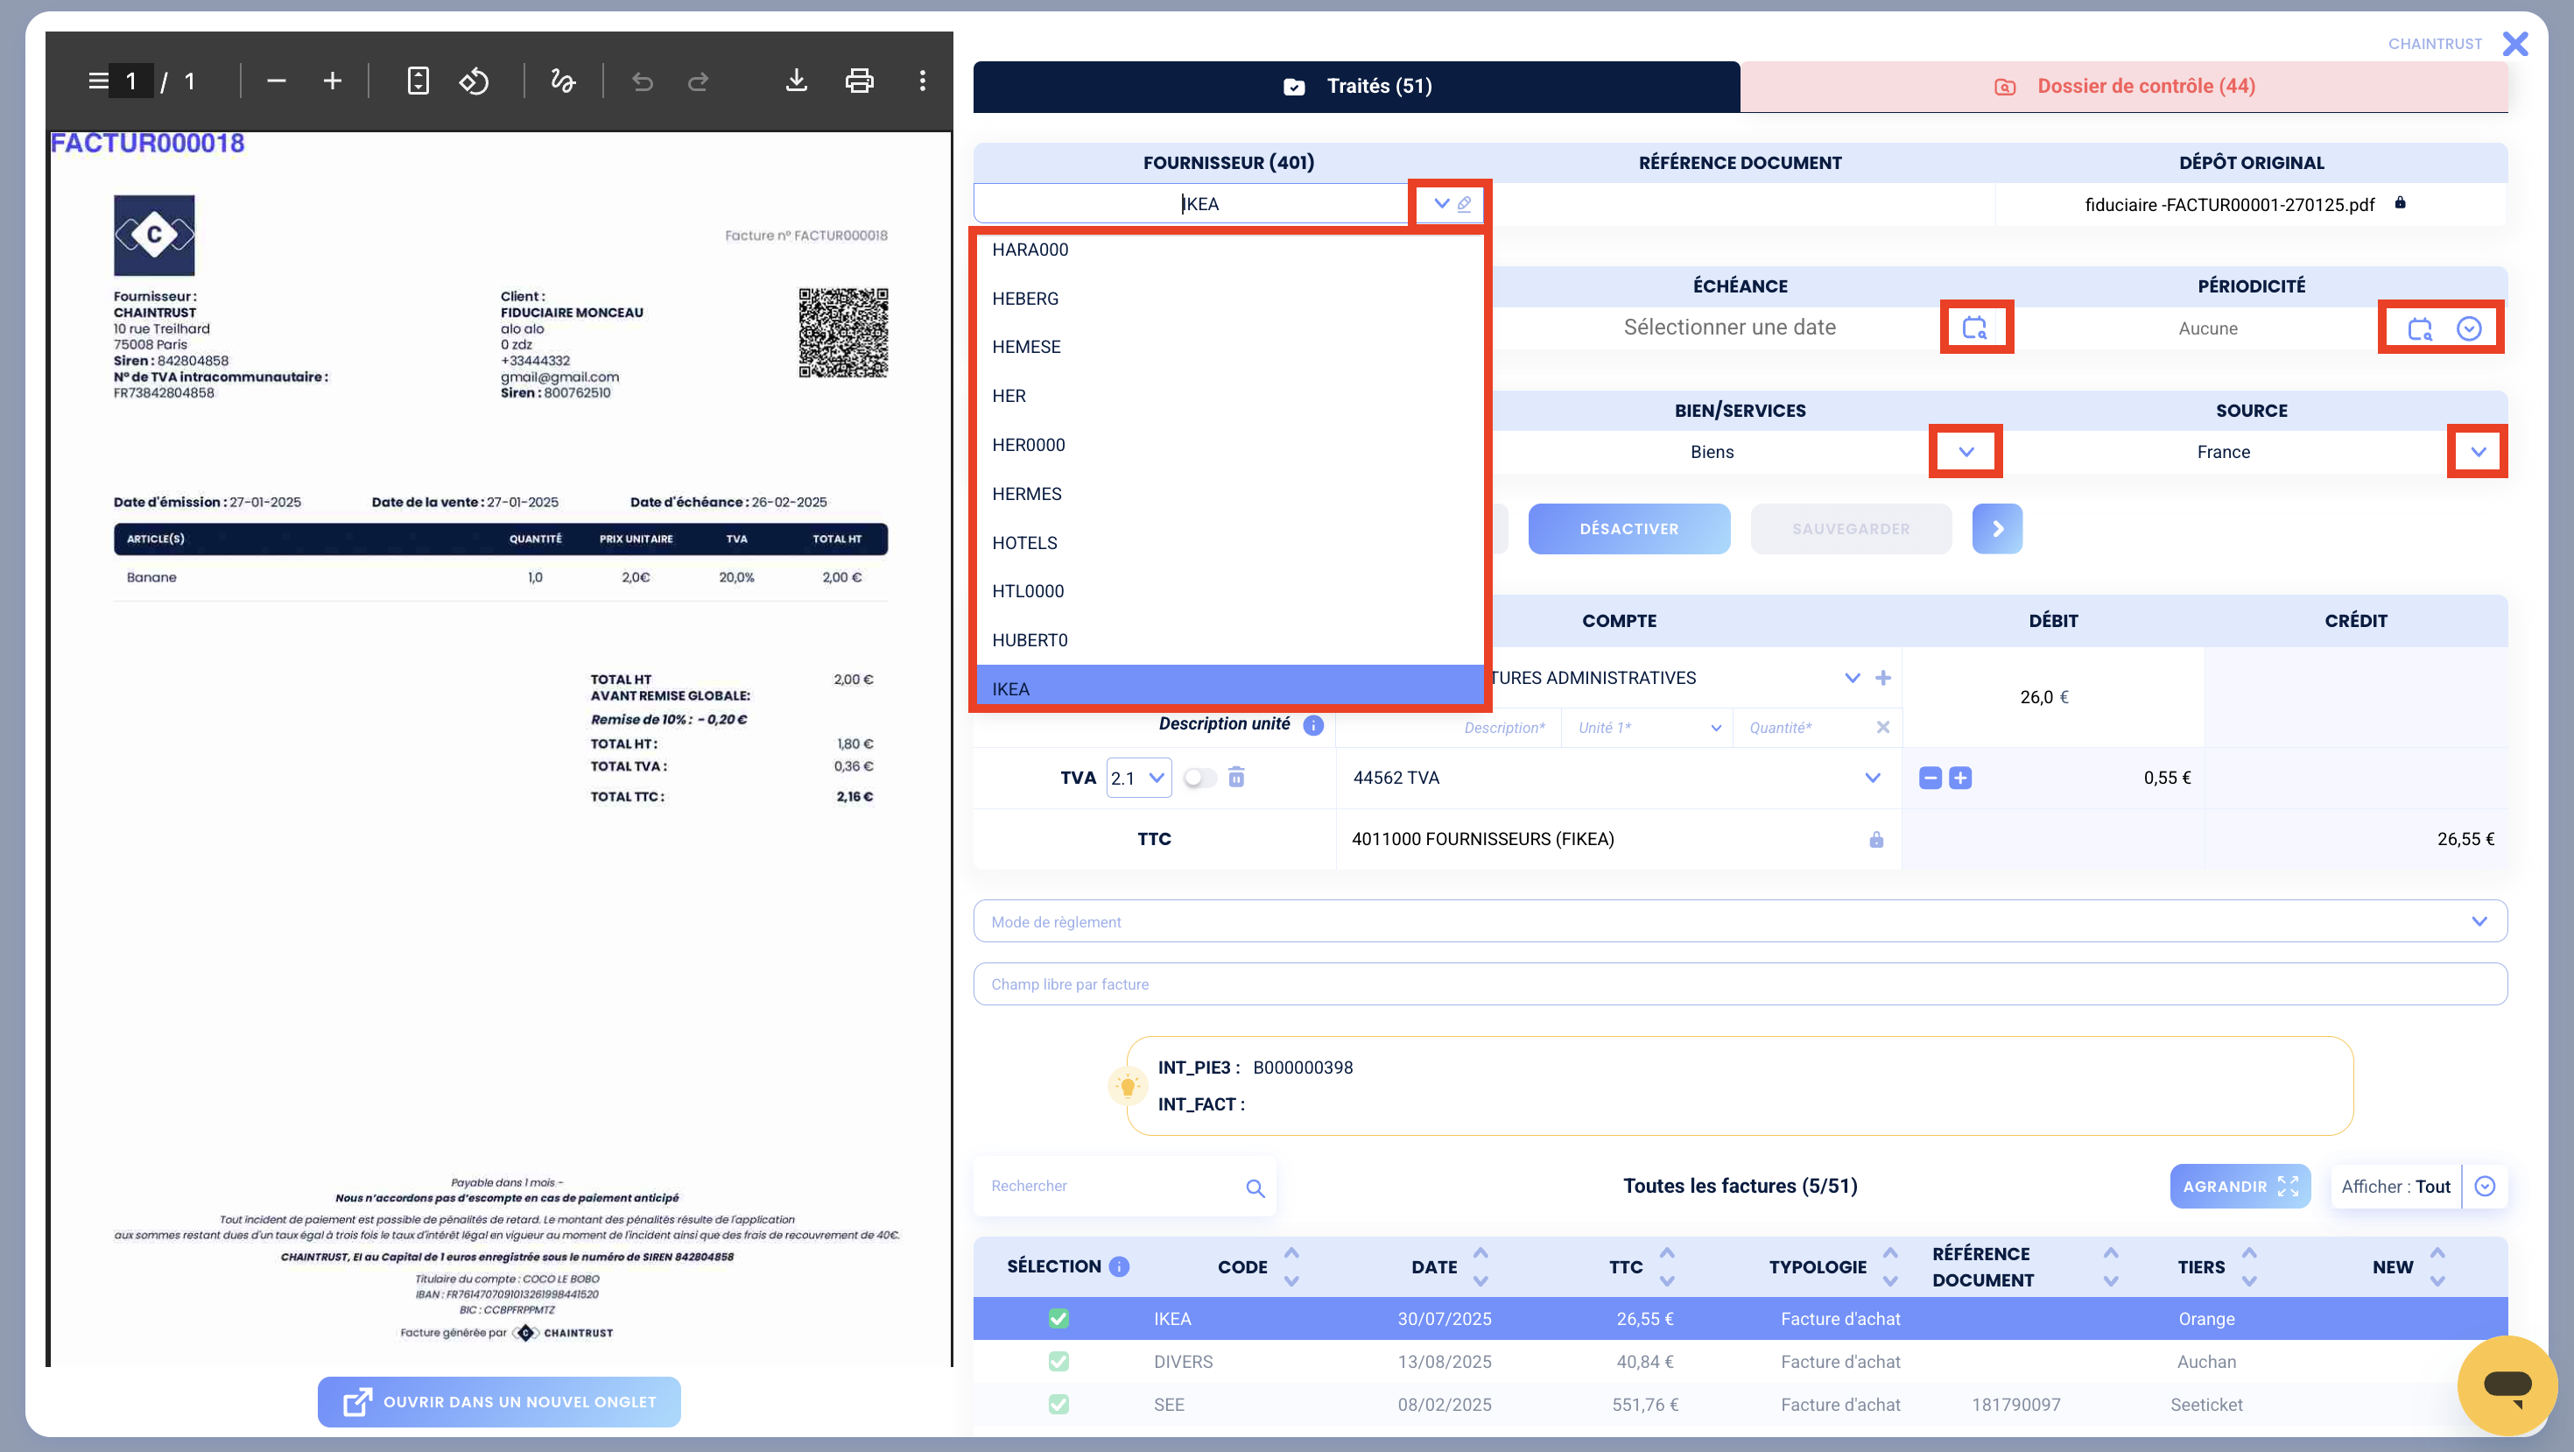This screenshot has height=1452, width=2574.
Task: Uncheck the IKEA invoice selection checkbox
Action: [x=1058, y=1318]
